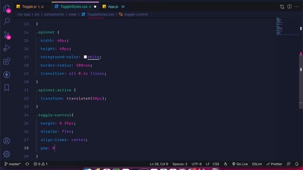This screenshot has height=170, width=303.
Task: Select language mode CSS in status bar
Action: click(x=216, y=164)
